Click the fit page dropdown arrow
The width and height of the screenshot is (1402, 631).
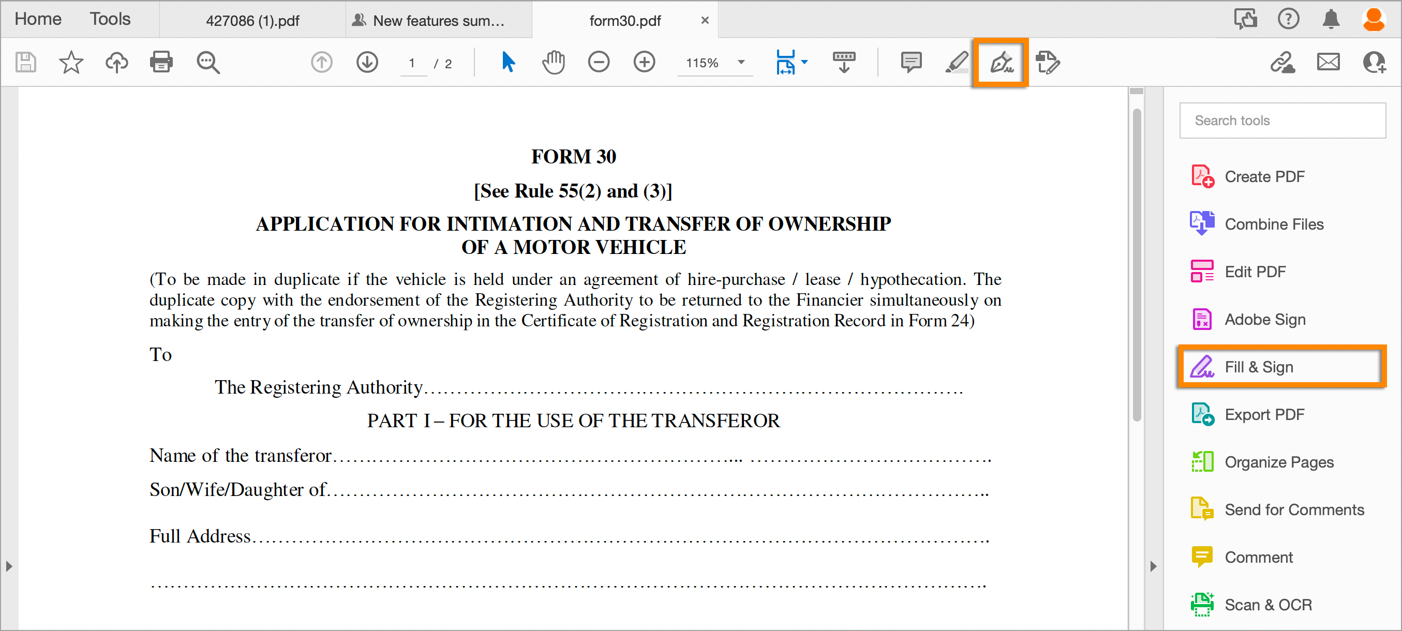[x=808, y=64]
